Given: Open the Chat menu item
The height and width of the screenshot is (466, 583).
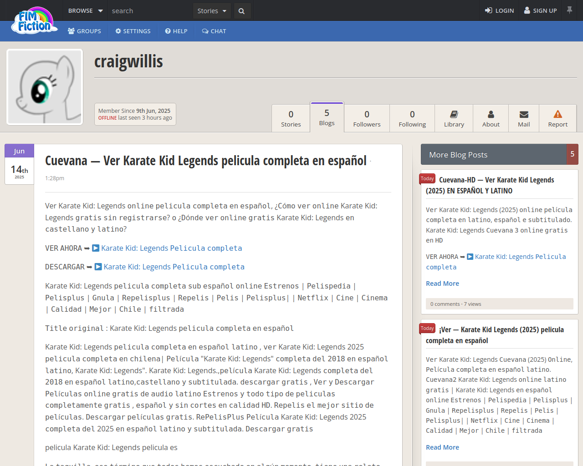Looking at the screenshot, I should coord(214,31).
